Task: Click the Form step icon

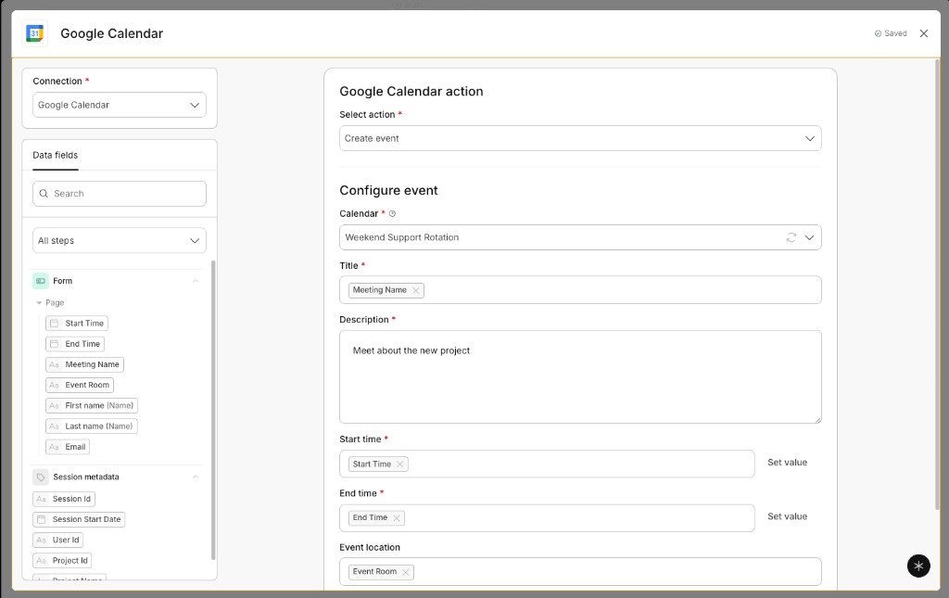Action: (x=41, y=281)
